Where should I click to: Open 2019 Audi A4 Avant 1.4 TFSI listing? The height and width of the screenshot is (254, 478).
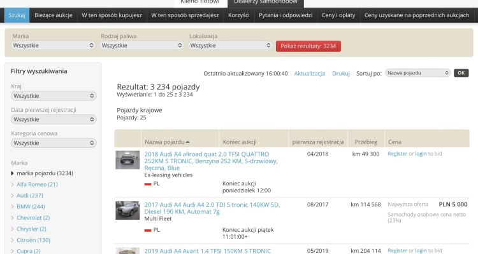pos(208,251)
